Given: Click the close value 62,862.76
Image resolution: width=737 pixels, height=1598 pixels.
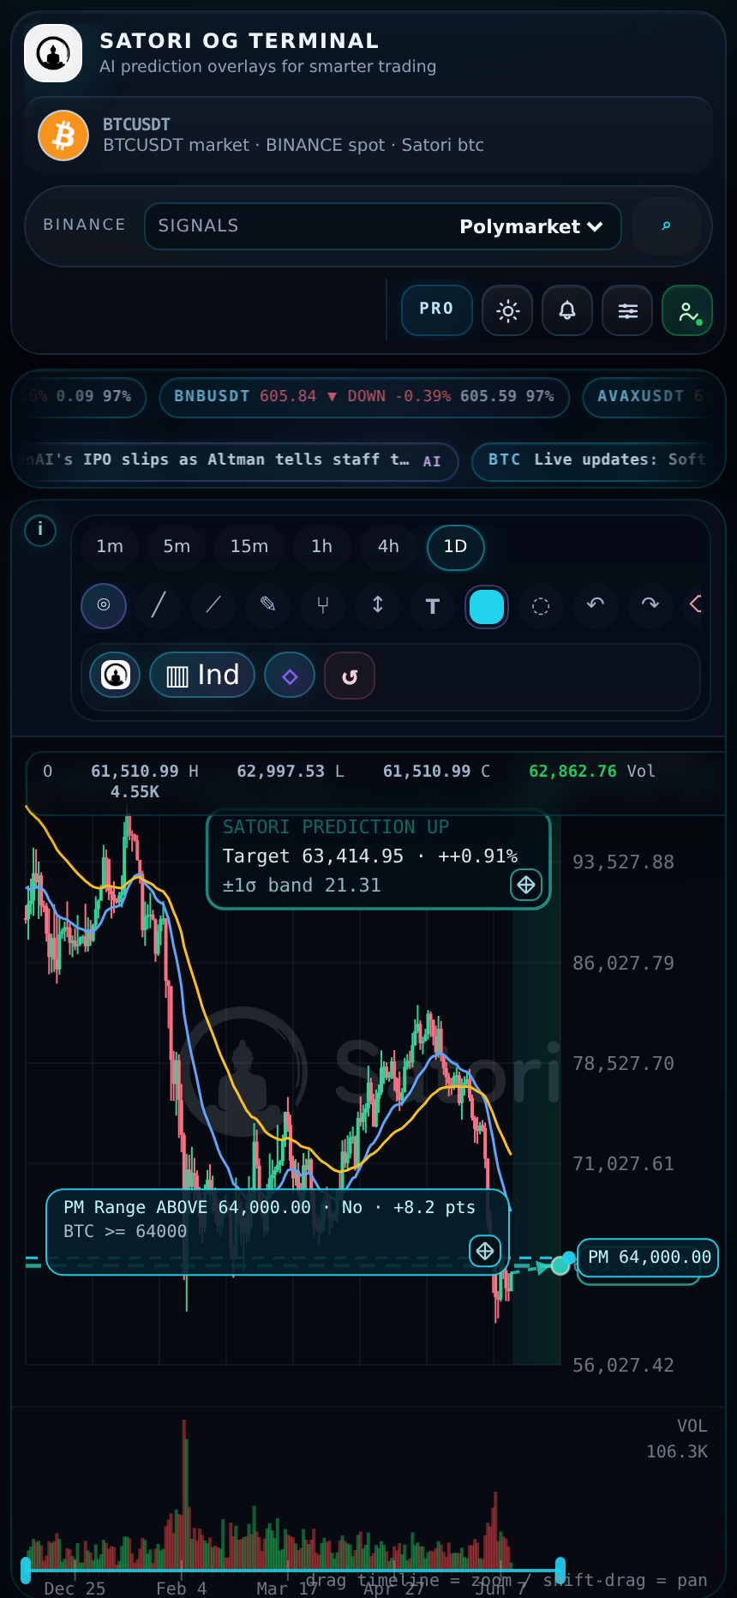Looking at the screenshot, I should [x=572, y=772].
